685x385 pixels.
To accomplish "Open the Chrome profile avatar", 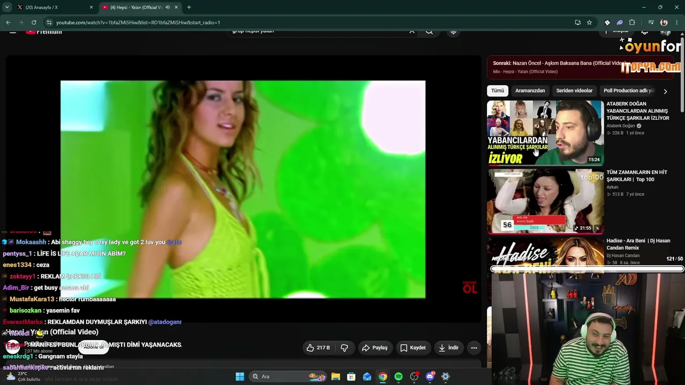I will (x=664, y=22).
